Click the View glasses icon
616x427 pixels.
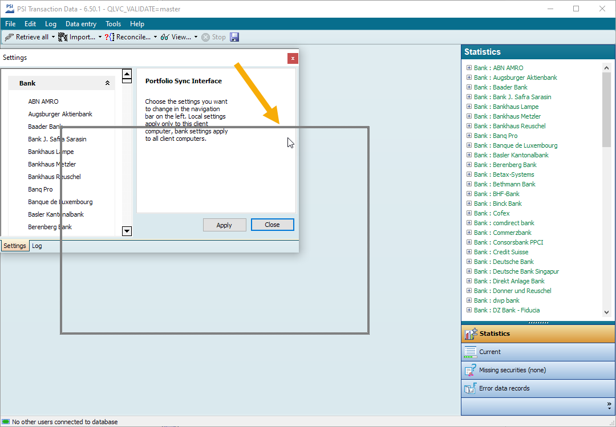coord(165,37)
